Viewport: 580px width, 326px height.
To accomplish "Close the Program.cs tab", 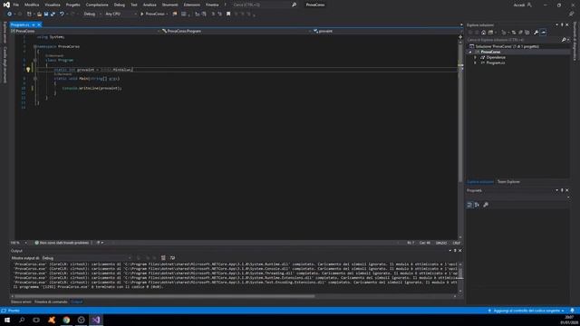I will [39, 24].
